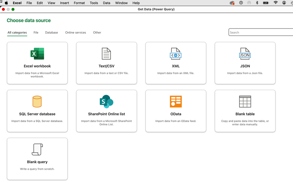Click 'Import data from a SQL Server database.' text
This screenshot has width=293, height=184.
click(37, 121)
